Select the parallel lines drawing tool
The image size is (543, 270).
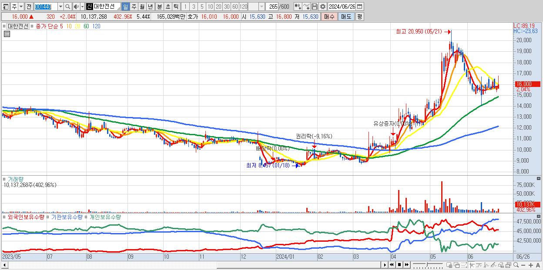[493, 265]
